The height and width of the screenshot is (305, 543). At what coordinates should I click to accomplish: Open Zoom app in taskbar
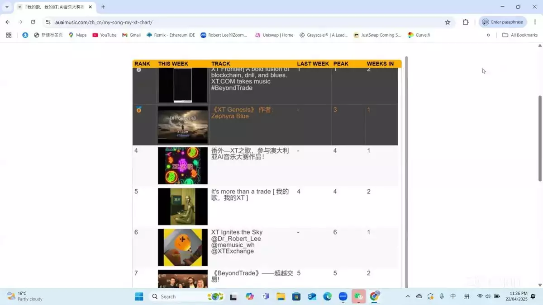click(x=343, y=296)
